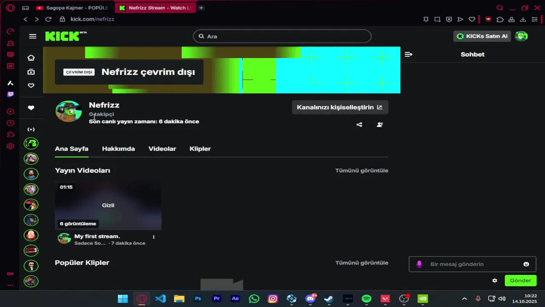Open Opera sidebar history clock icon

(x=11, y=123)
